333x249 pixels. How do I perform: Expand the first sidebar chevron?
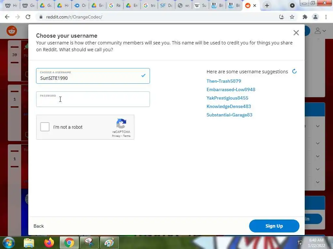tap(318, 126)
